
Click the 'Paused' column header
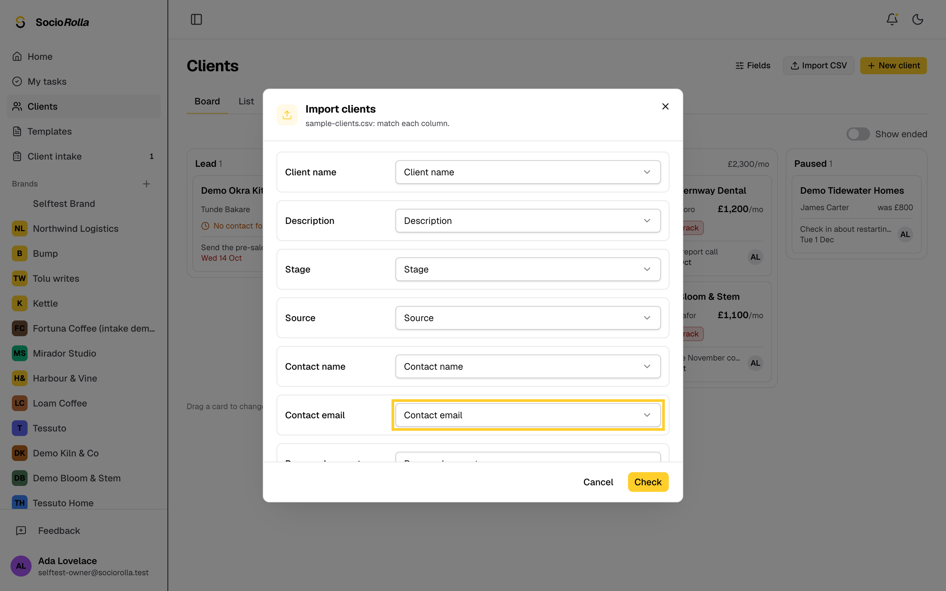pos(810,164)
